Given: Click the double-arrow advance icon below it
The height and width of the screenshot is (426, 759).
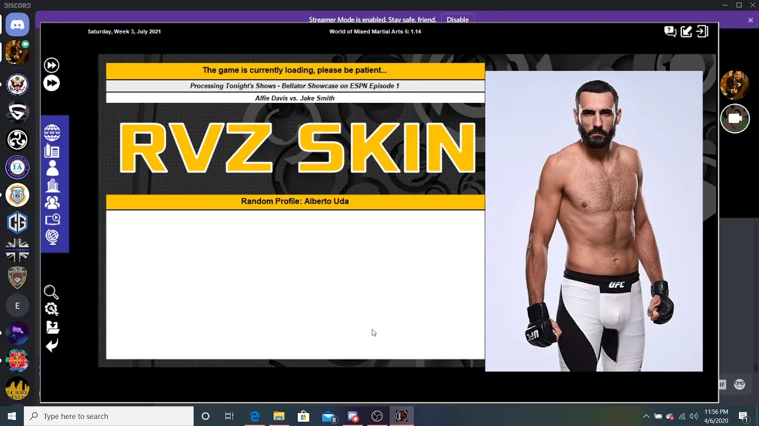Looking at the screenshot, I should (52, 83).
